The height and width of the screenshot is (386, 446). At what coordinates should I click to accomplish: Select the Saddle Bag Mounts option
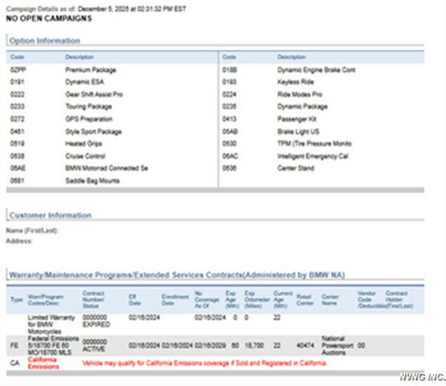point(93,181)
